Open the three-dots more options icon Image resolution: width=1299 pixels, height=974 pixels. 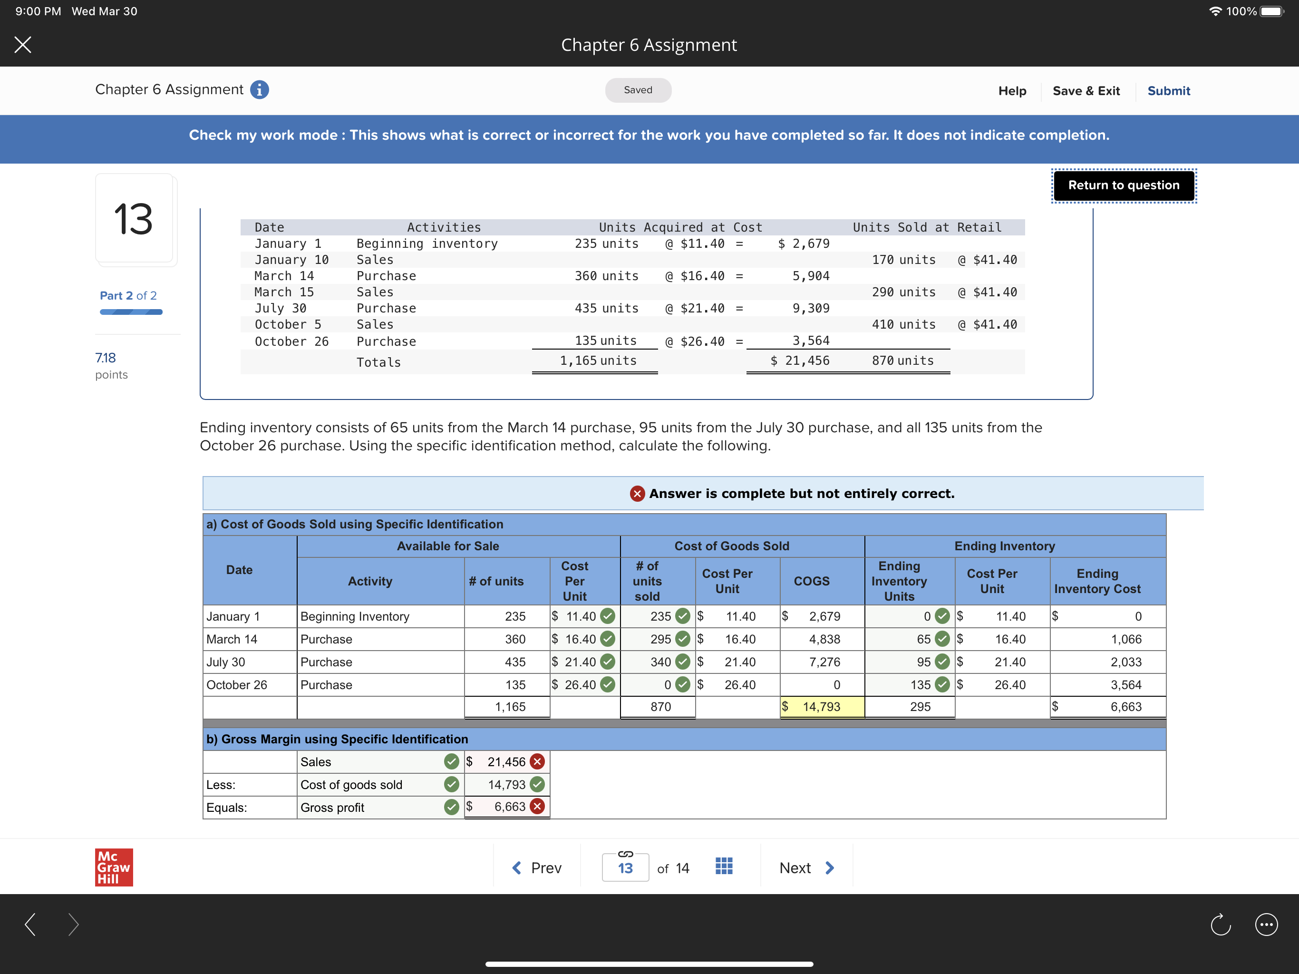[1266, 925]
